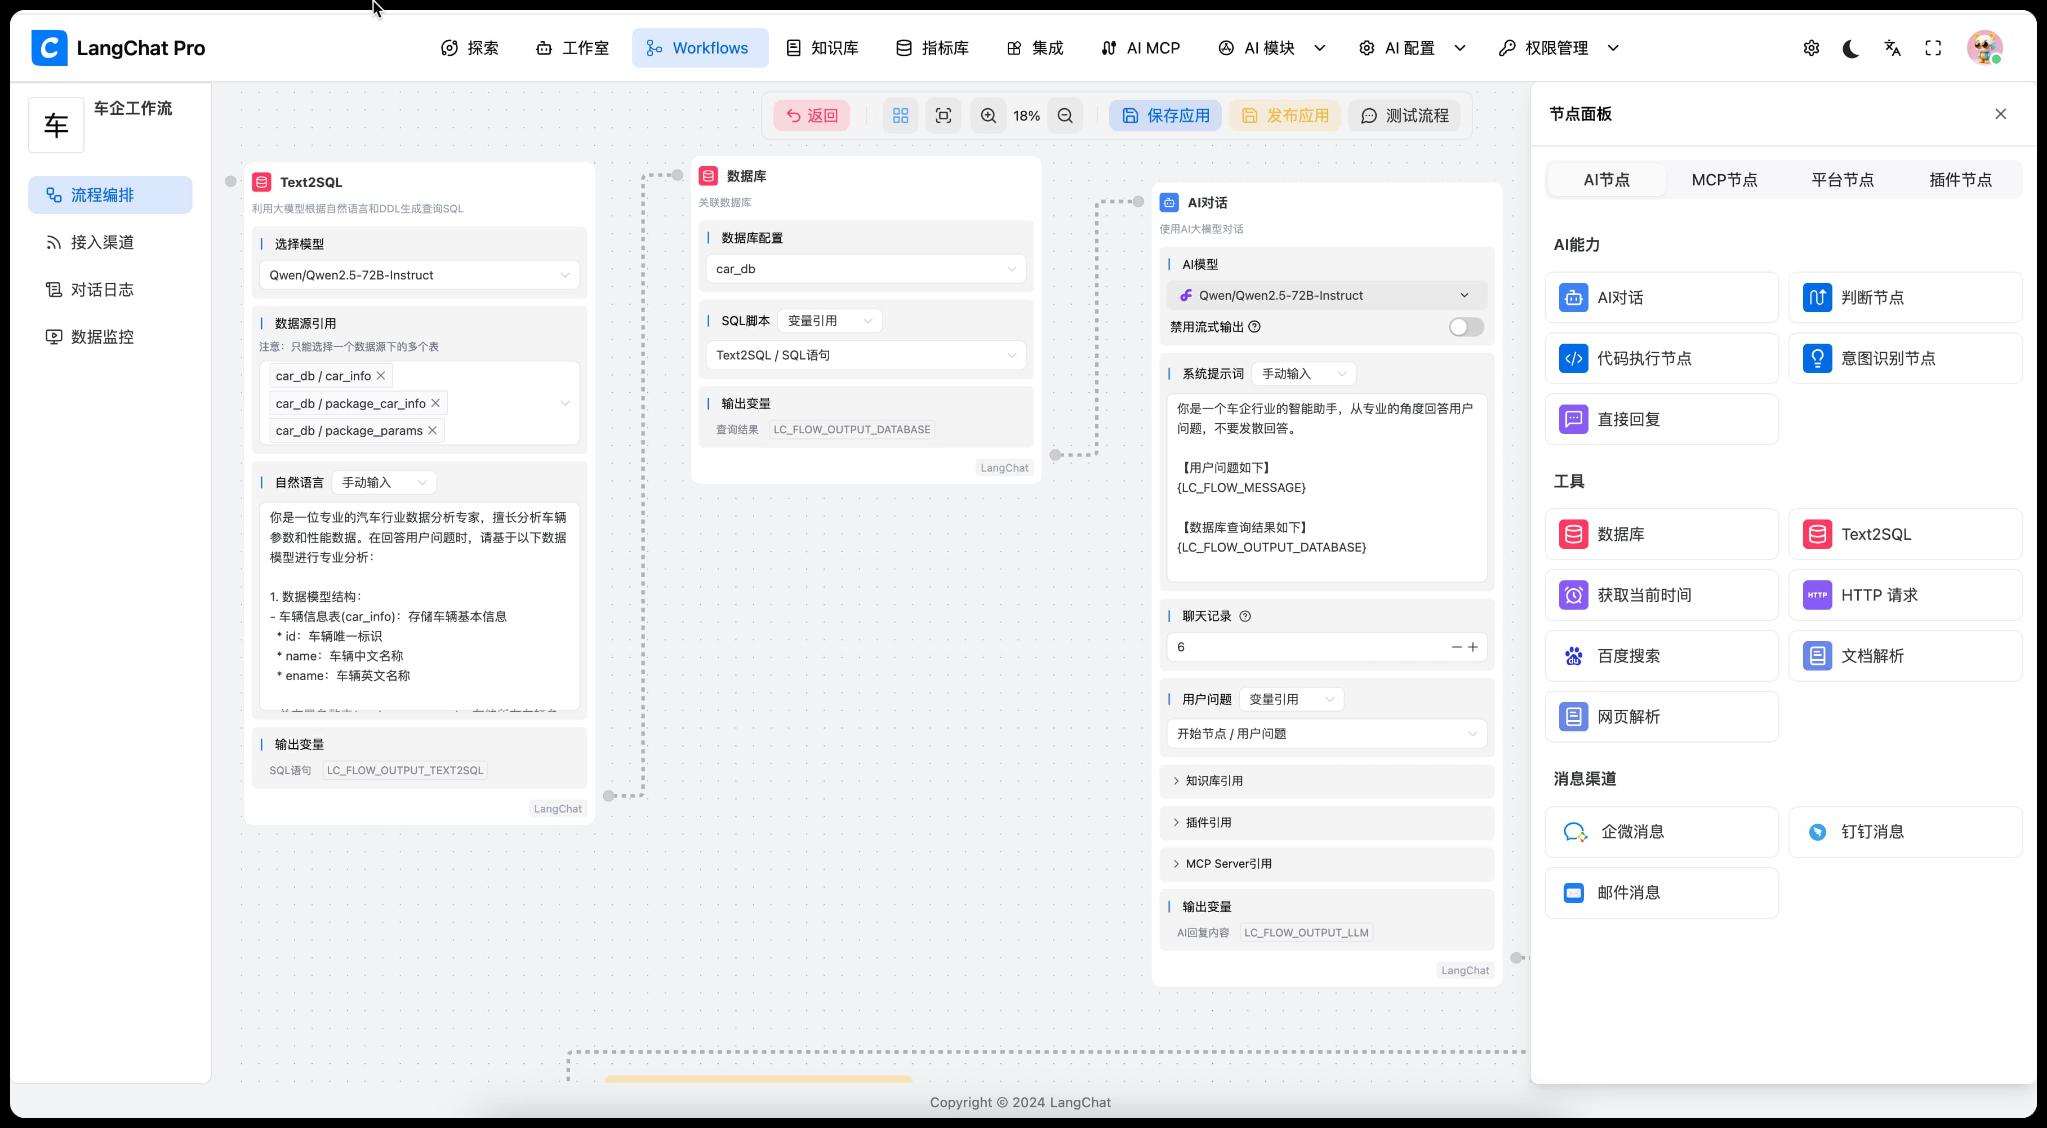Remove car_db / car_info table tag
2047x1128 pixels.
point(381,375)
